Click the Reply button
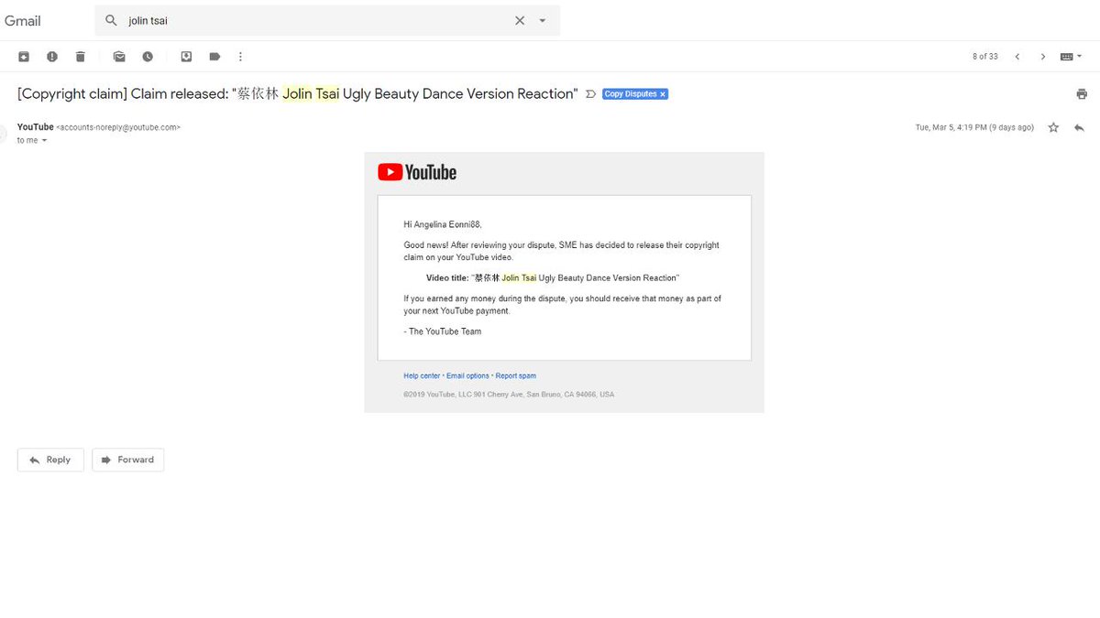 click(x=50, y=460)
